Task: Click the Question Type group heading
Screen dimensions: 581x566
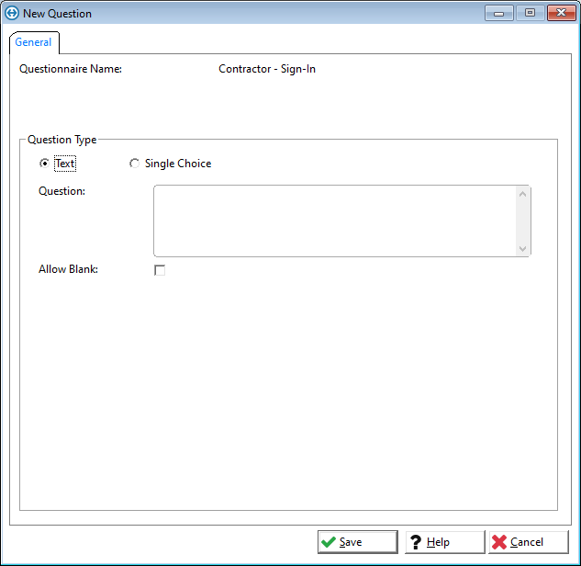Action: (x=61, y=140)
